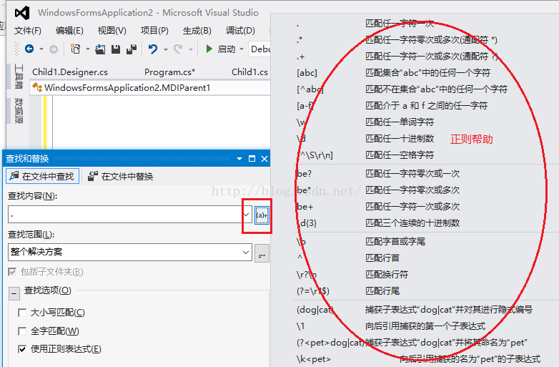
Task: Open the Debug (调试) menu
Action: tap(240, 31)
